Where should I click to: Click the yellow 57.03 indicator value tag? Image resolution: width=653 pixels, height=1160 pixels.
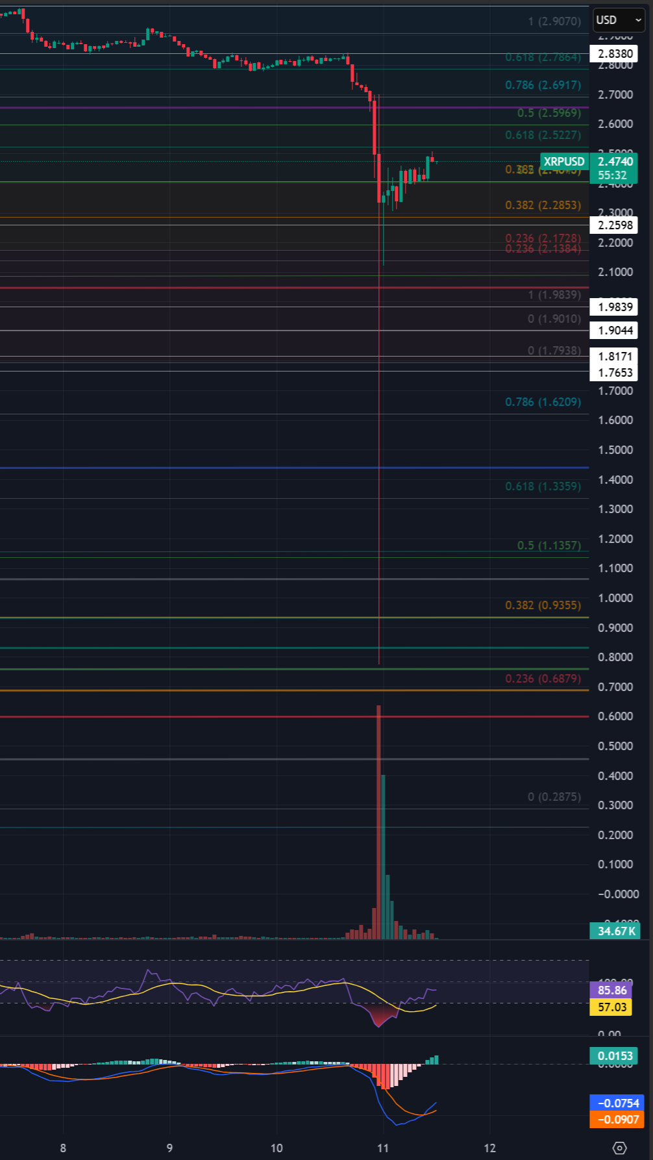coord(612,1007)
